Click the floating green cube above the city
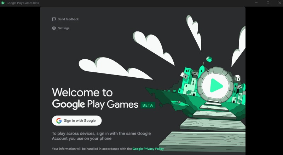Image resolution: width=283 pixels, height=155 pixels. click(x=209, y=59)
